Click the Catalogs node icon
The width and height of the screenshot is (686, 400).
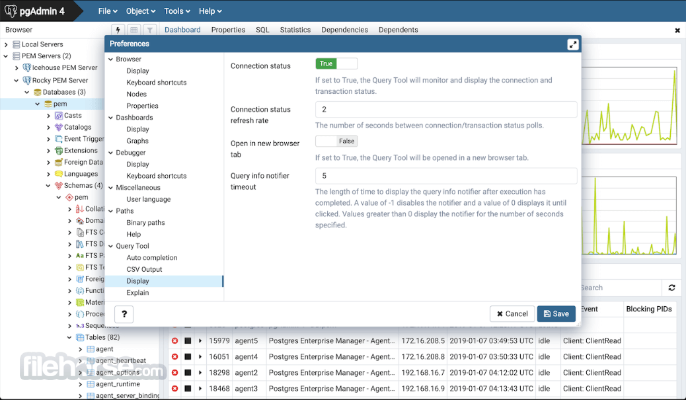59,127
